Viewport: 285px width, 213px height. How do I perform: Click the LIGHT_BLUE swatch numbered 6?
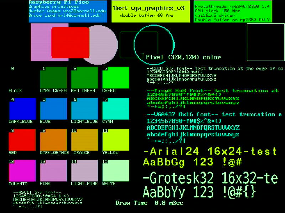coord(84,109)
